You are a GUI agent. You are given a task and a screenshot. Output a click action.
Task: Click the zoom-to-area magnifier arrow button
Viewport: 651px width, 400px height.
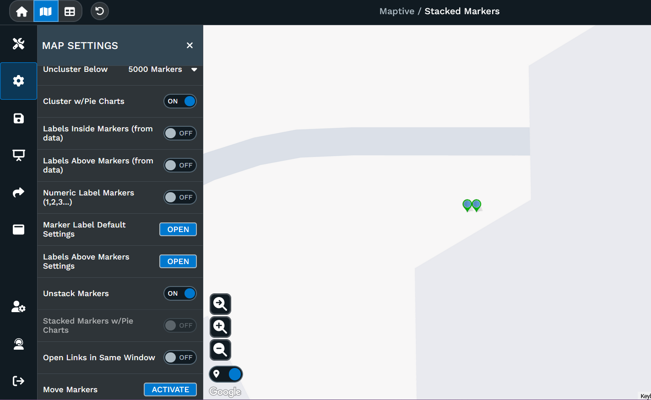(220, 304)
